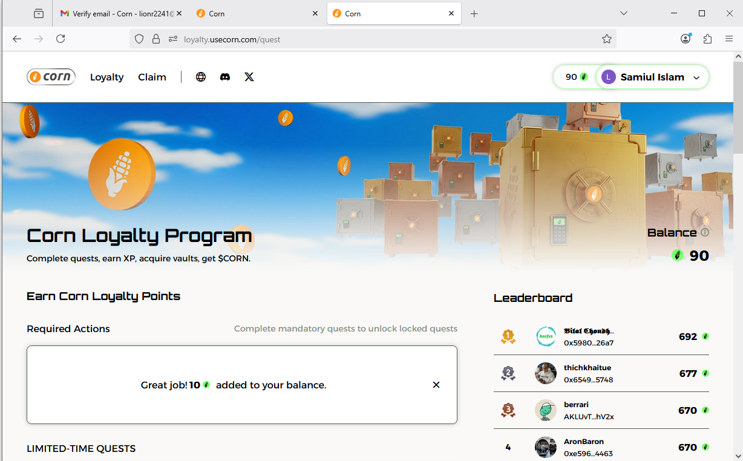Click the bronze rank 3 medal icon
The image size is (743, 461).
508,410
